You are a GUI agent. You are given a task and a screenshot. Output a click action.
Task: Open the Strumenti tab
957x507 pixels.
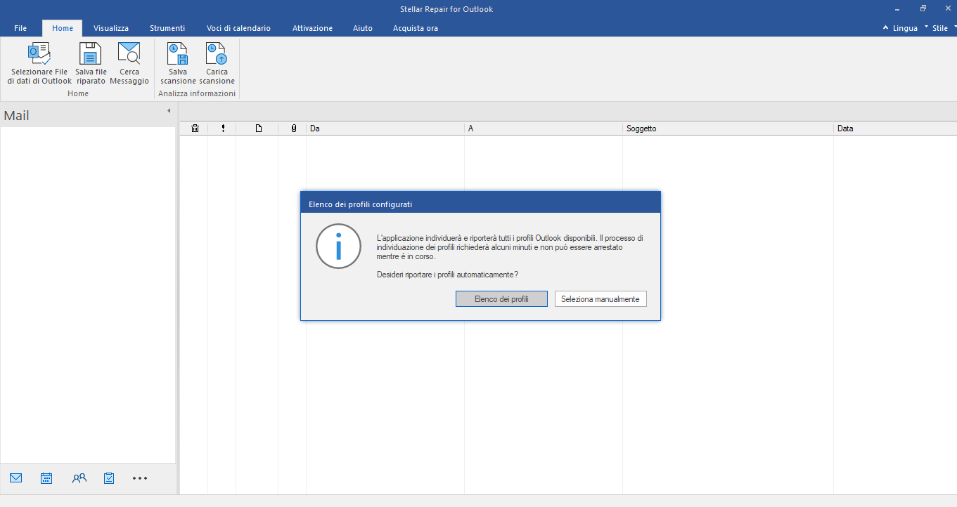click(x=167, y=28)
